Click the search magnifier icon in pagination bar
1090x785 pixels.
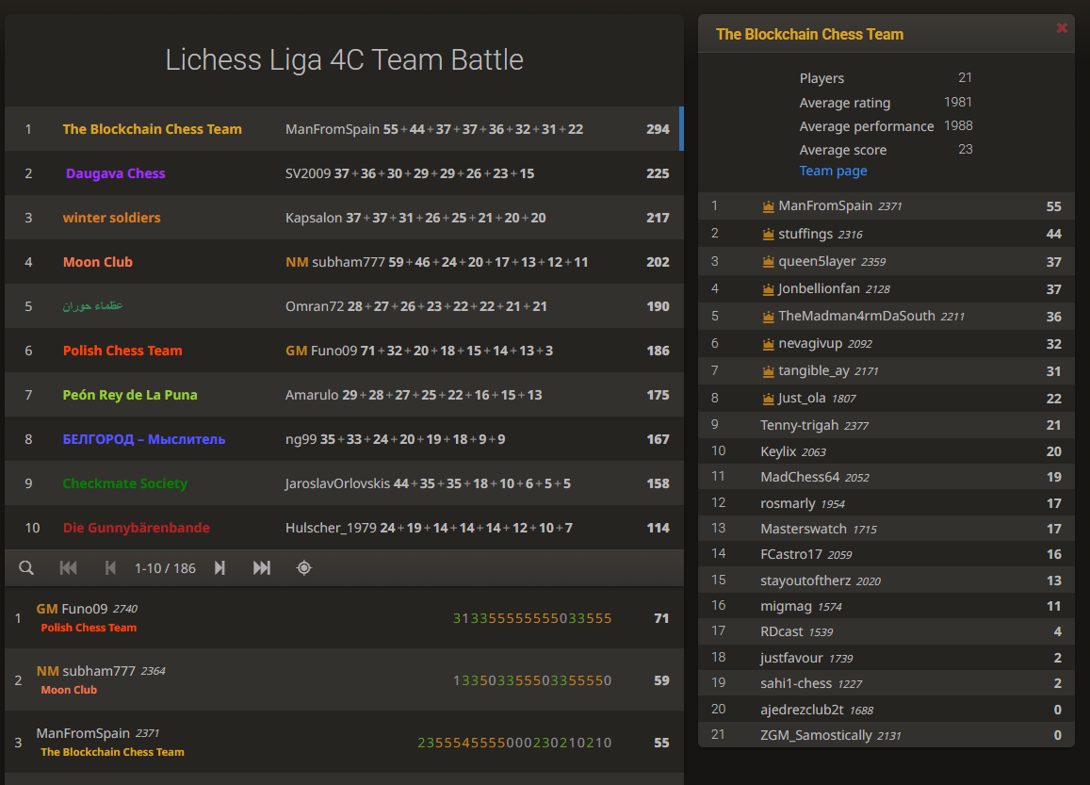[x=26, y=568]
